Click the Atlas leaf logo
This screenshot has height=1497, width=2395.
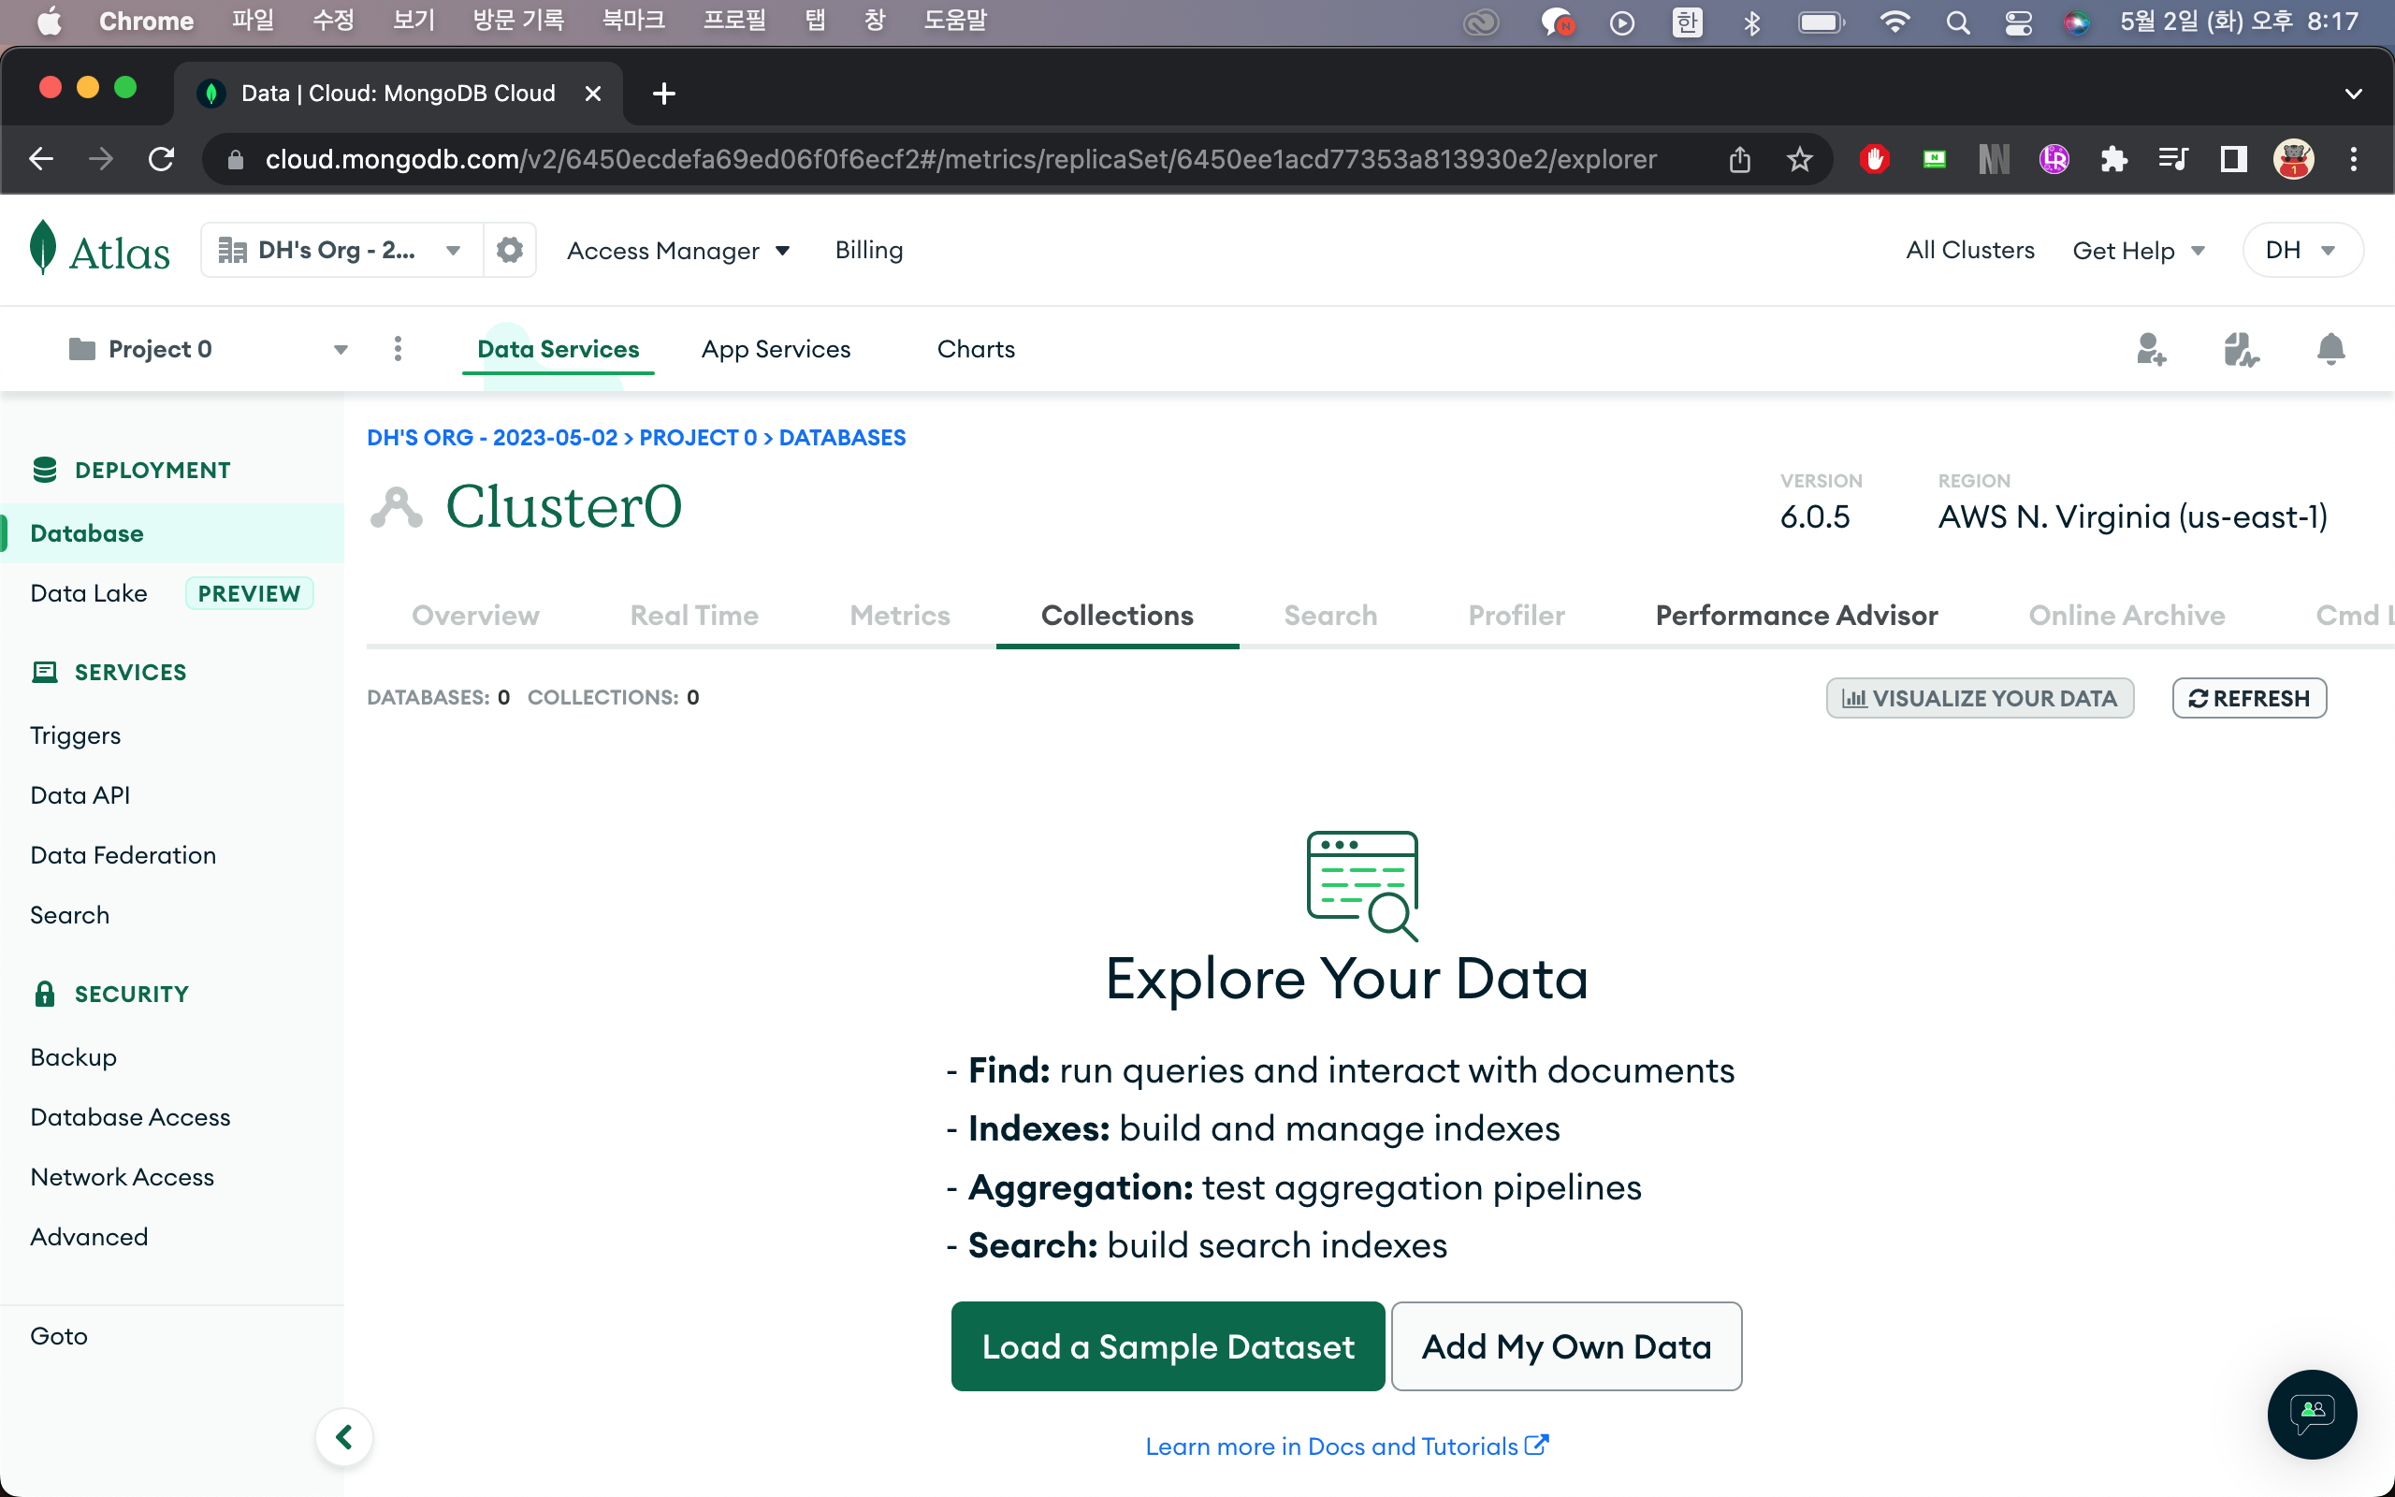42,249
